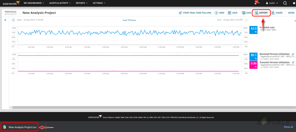Export the analysis to CSV
296x132 pixels.
[261, 13]
